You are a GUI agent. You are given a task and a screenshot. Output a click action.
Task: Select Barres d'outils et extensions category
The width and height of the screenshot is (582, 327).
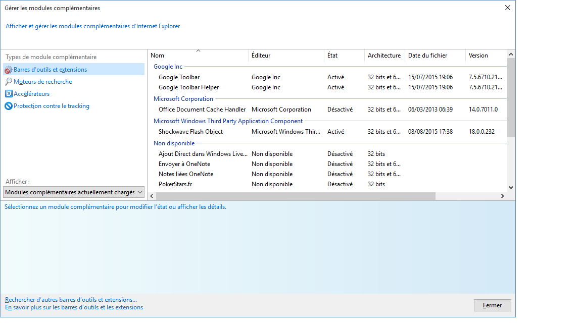pyautogui.click(x=74, y=70)
